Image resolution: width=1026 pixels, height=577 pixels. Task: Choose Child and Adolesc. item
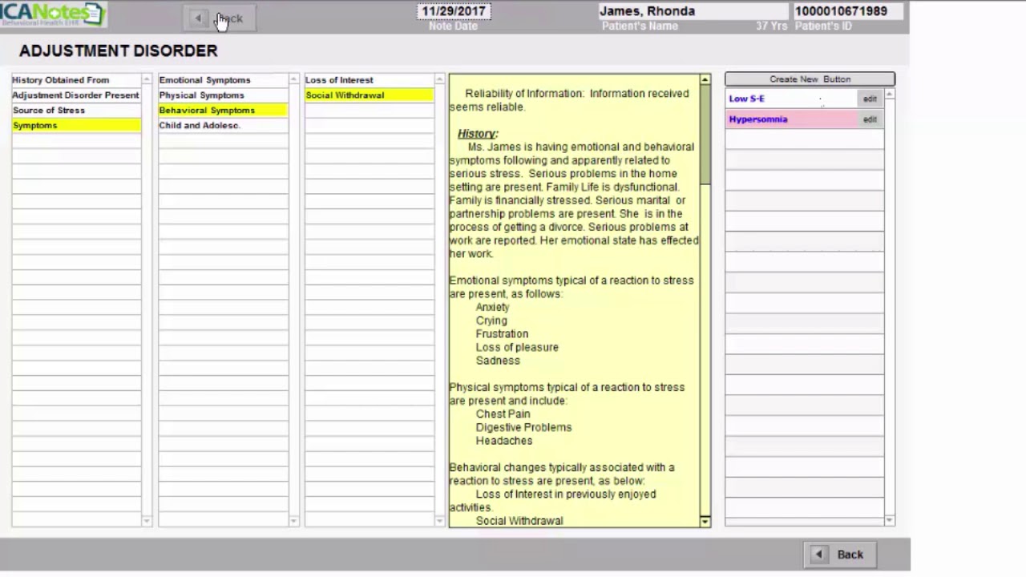tap(223, 126)
